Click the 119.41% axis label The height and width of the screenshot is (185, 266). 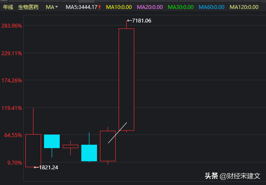pyautogui.click(x=12, y=108)
